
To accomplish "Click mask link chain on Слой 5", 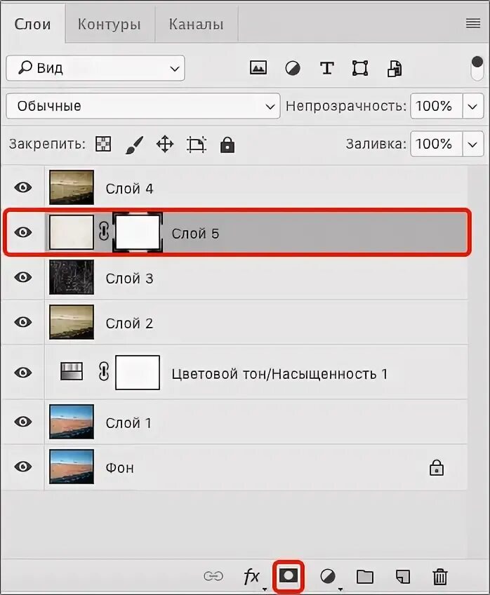I will pos(104,232).
